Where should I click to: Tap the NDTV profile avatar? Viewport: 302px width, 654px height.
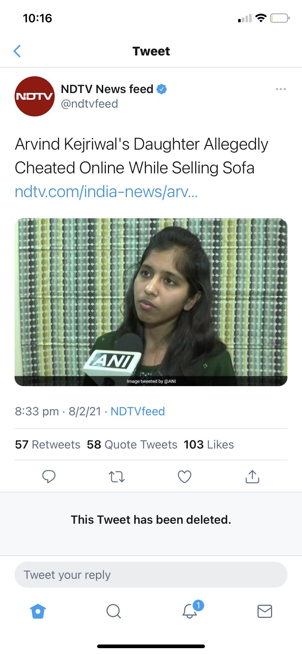[x=35, y=96]
